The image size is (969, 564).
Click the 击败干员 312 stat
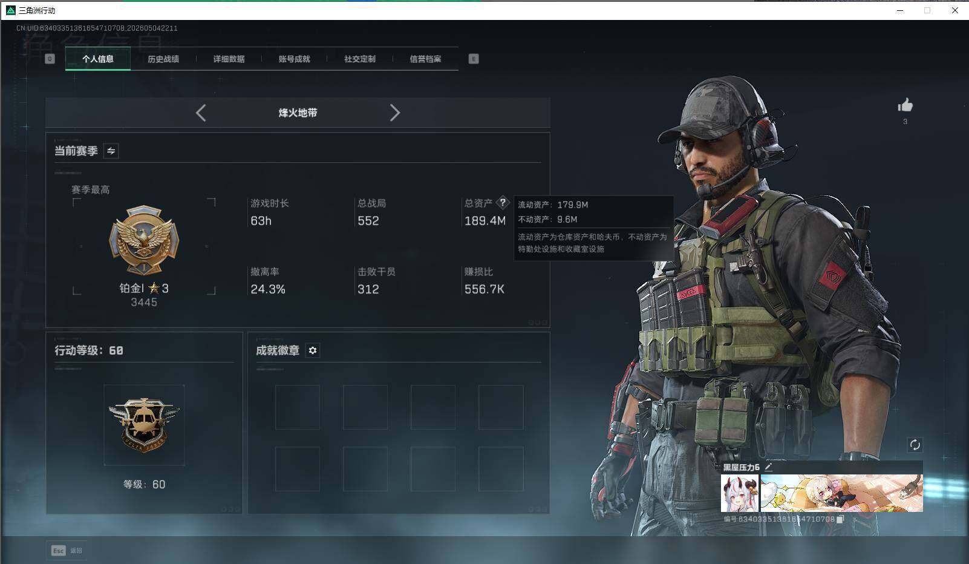point(376,281)
